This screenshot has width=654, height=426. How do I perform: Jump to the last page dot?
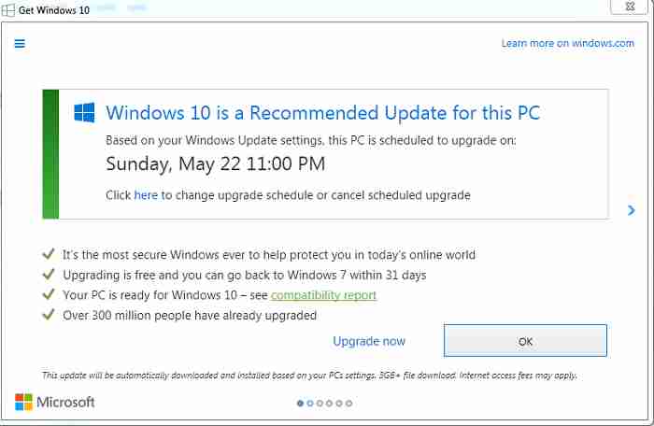pyautogui.click(x=348, y=404)
